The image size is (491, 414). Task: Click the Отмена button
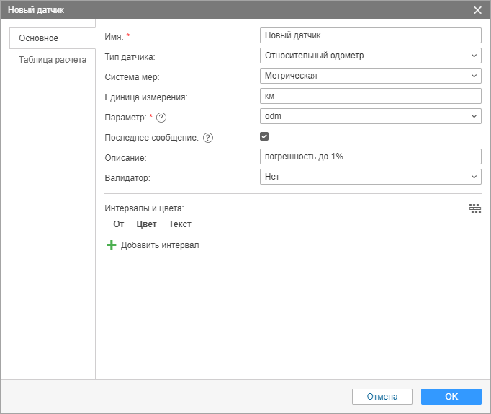pos(382,397)
